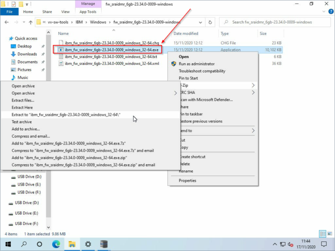This screenshot has height=251, width=335.
Task: Select Run as administrator
Action: click(x=196, y=64)
